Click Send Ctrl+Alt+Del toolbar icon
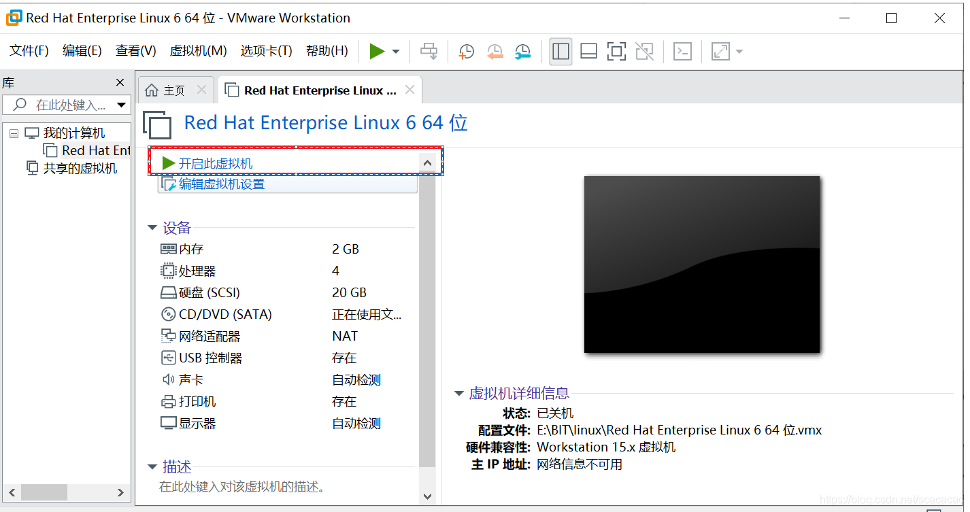This screenshot has width=970, height=512. coord(429,51)
